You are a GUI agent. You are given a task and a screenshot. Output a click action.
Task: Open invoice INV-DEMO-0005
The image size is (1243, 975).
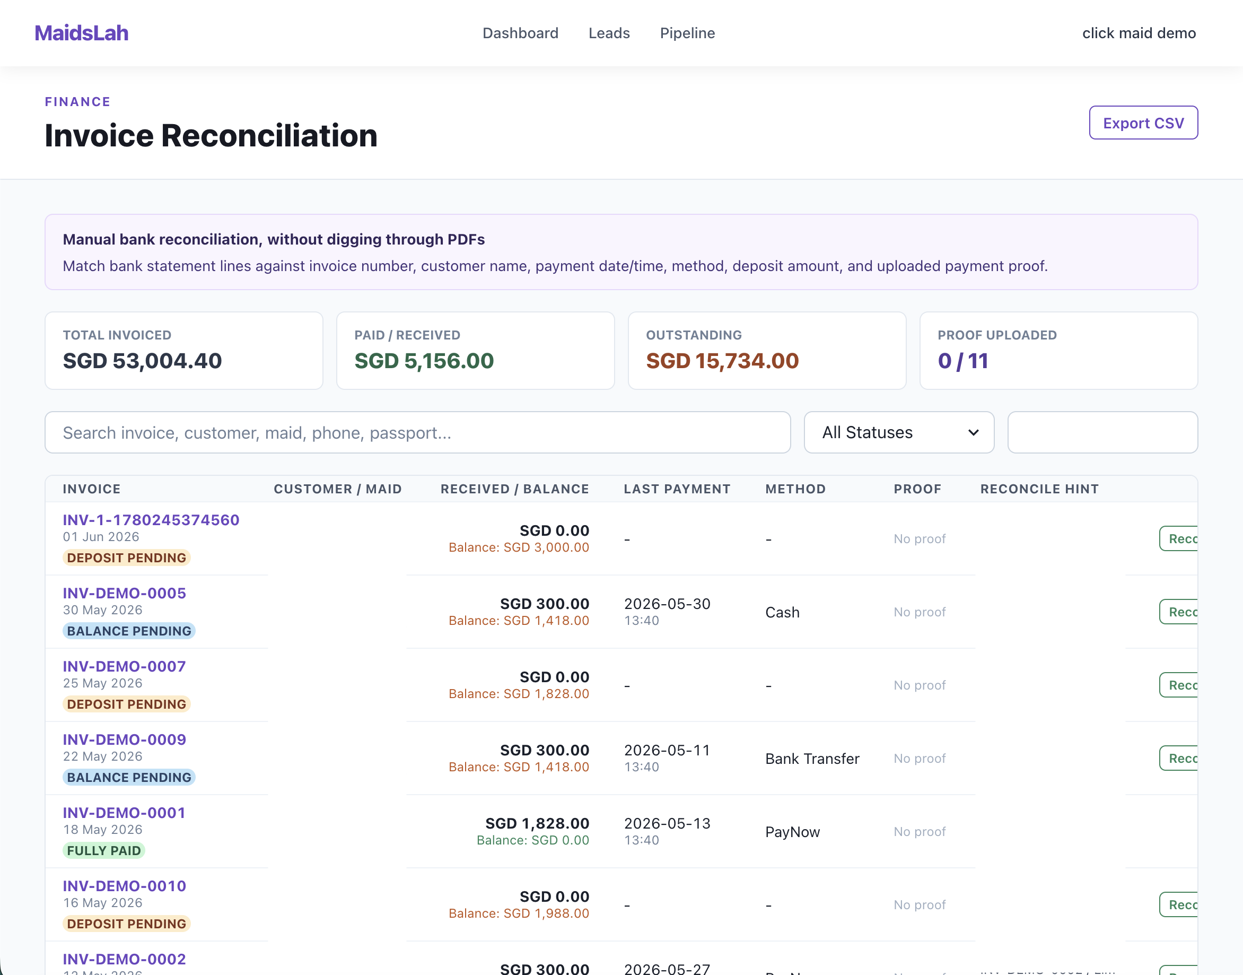(x=125, y=593)
